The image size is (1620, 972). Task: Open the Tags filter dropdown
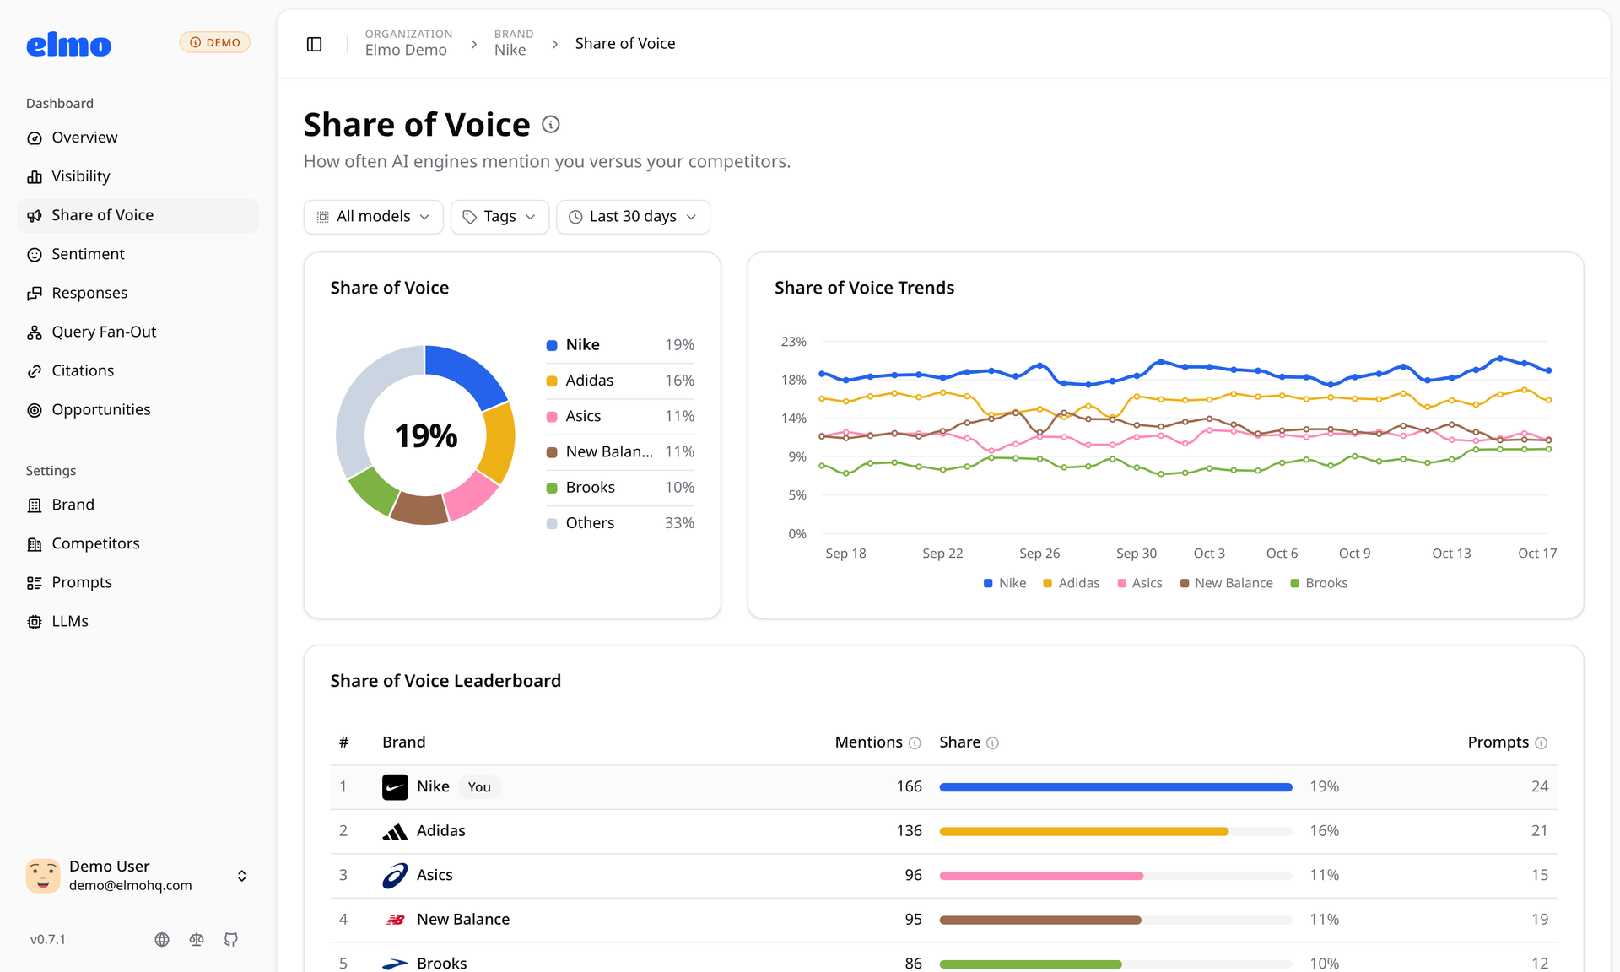click(x=499, y=217)
